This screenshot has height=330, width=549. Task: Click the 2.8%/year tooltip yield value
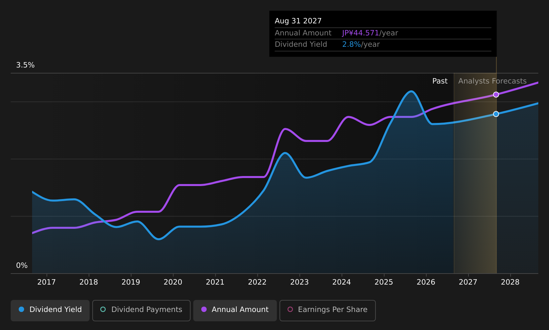(x=361, y=44)
